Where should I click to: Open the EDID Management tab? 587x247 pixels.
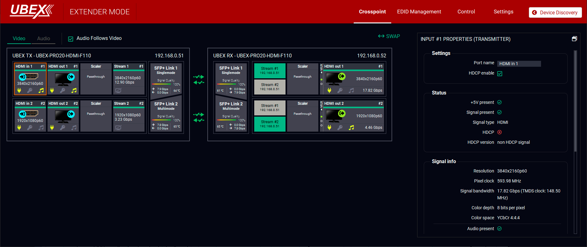tap(419, 12)
